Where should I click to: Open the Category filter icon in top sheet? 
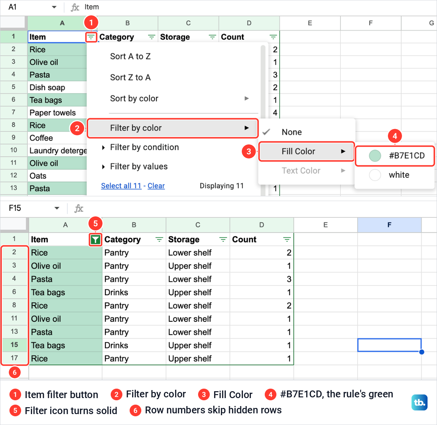[151, 37]
